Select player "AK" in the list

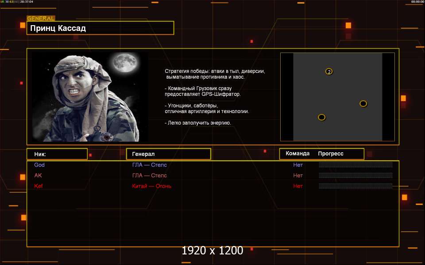[38, 176]
